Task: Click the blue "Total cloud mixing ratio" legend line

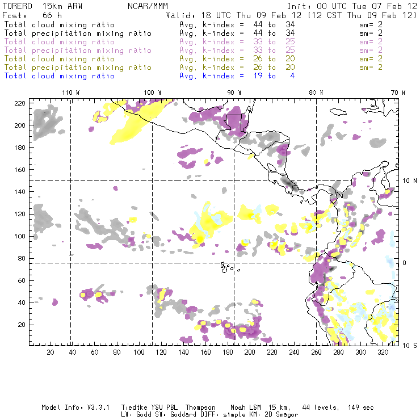Action: [60, 76]
